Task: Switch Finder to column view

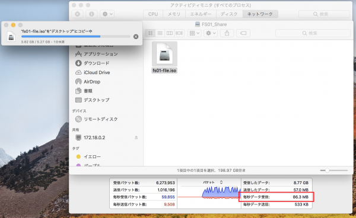Action: pyautogui.click(x=169, y=33)
